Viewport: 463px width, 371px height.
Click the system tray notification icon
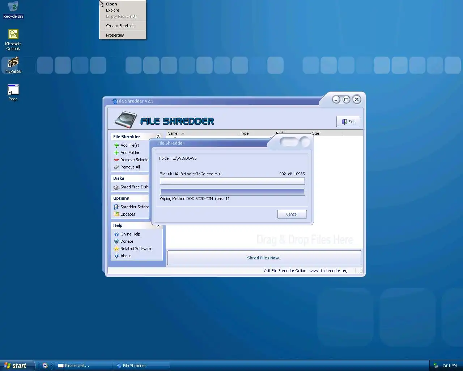(x=436, y=366)
